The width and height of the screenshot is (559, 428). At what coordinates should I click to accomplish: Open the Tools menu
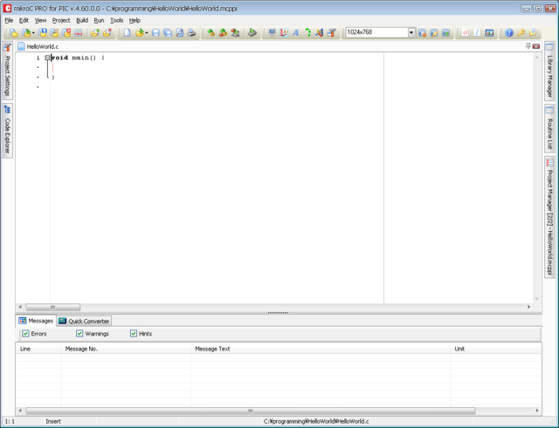point(116,20)
